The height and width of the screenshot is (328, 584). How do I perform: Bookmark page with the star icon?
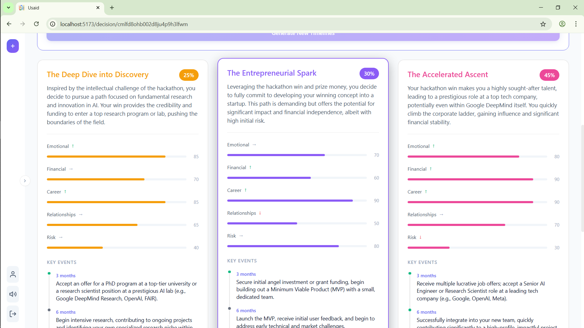click(543, 24)
